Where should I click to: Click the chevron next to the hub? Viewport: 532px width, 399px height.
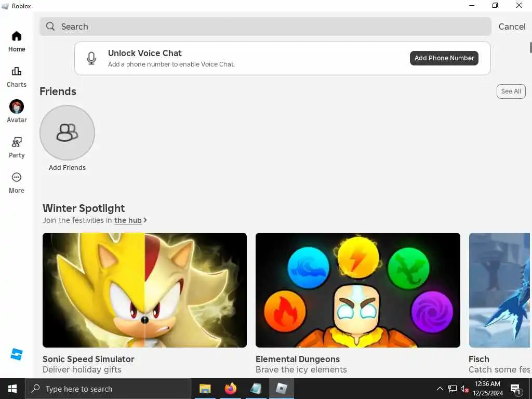coord(145,220)
